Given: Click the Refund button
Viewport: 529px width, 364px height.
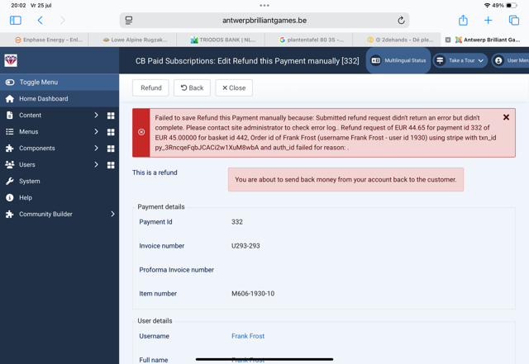Looking at the screenshot, I should click(x=150, y=88).
